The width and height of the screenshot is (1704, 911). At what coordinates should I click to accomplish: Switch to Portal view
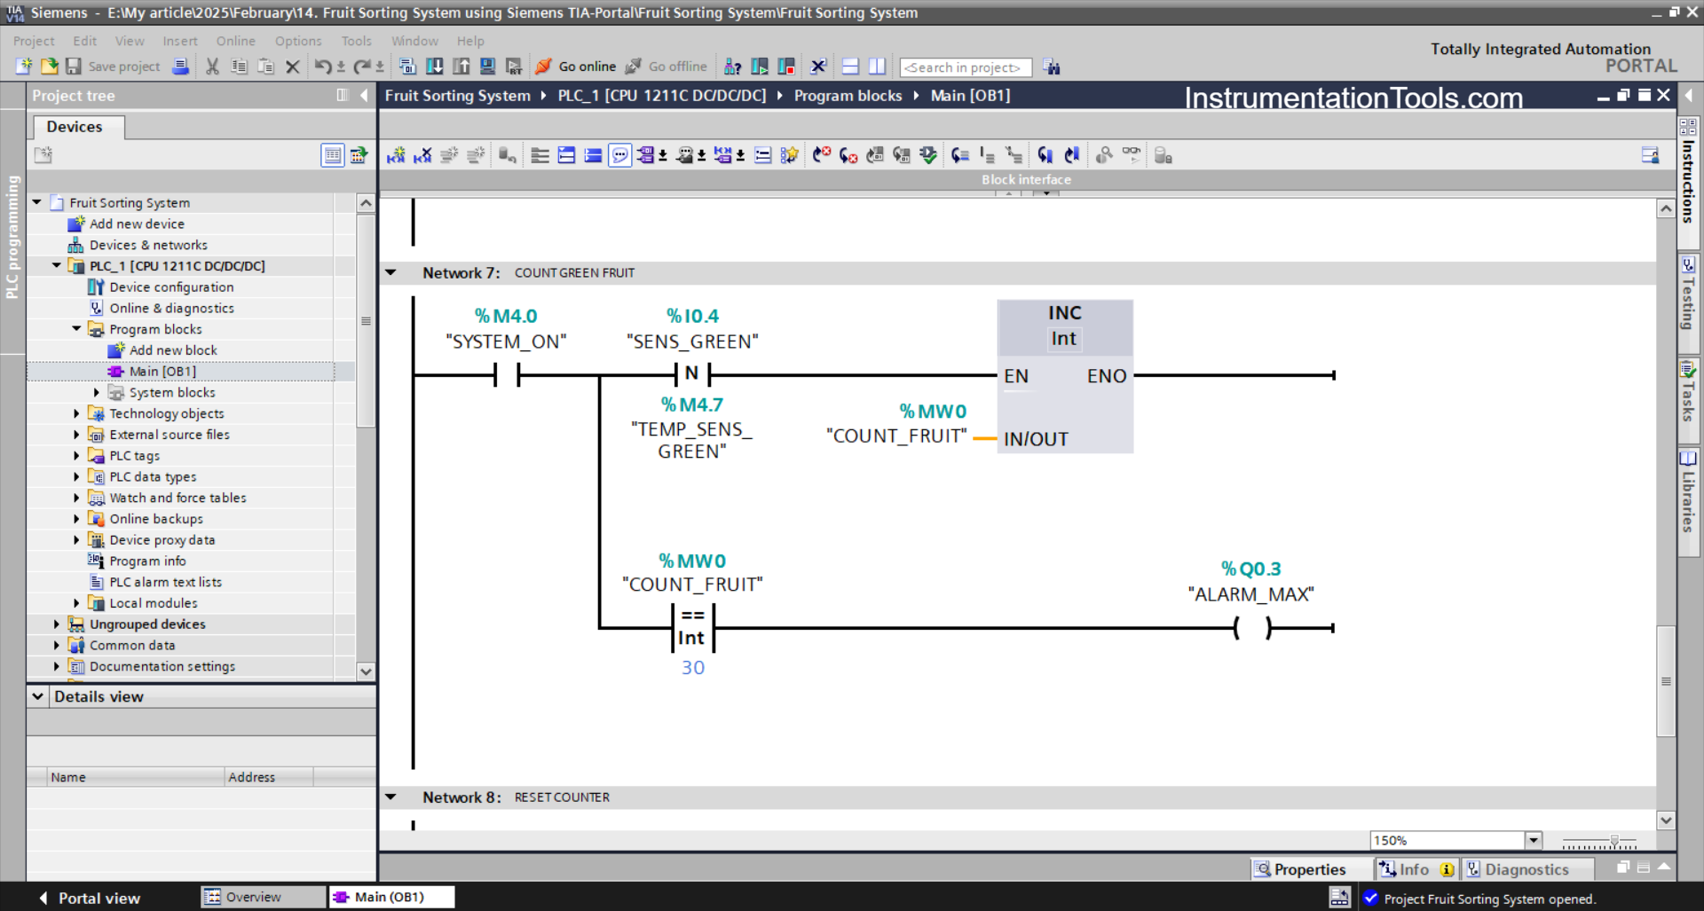click(89, 898)
